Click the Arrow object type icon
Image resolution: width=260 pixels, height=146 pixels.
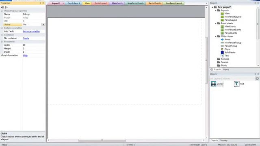coord(222,39)
